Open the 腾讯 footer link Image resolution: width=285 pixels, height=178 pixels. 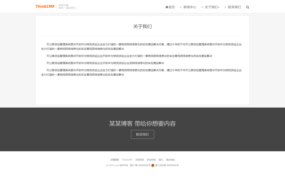coord(161,160)
